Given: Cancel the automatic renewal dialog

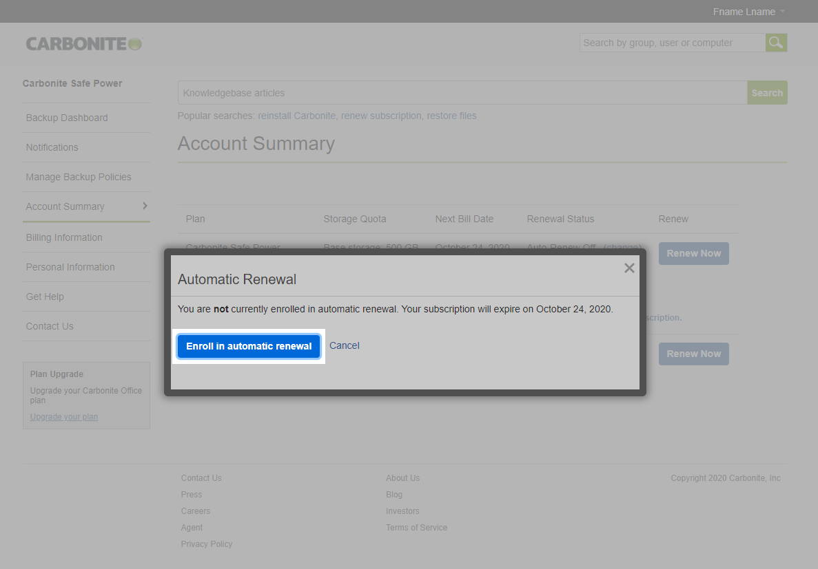Looking at the screenshot, I should coord(344,345).
